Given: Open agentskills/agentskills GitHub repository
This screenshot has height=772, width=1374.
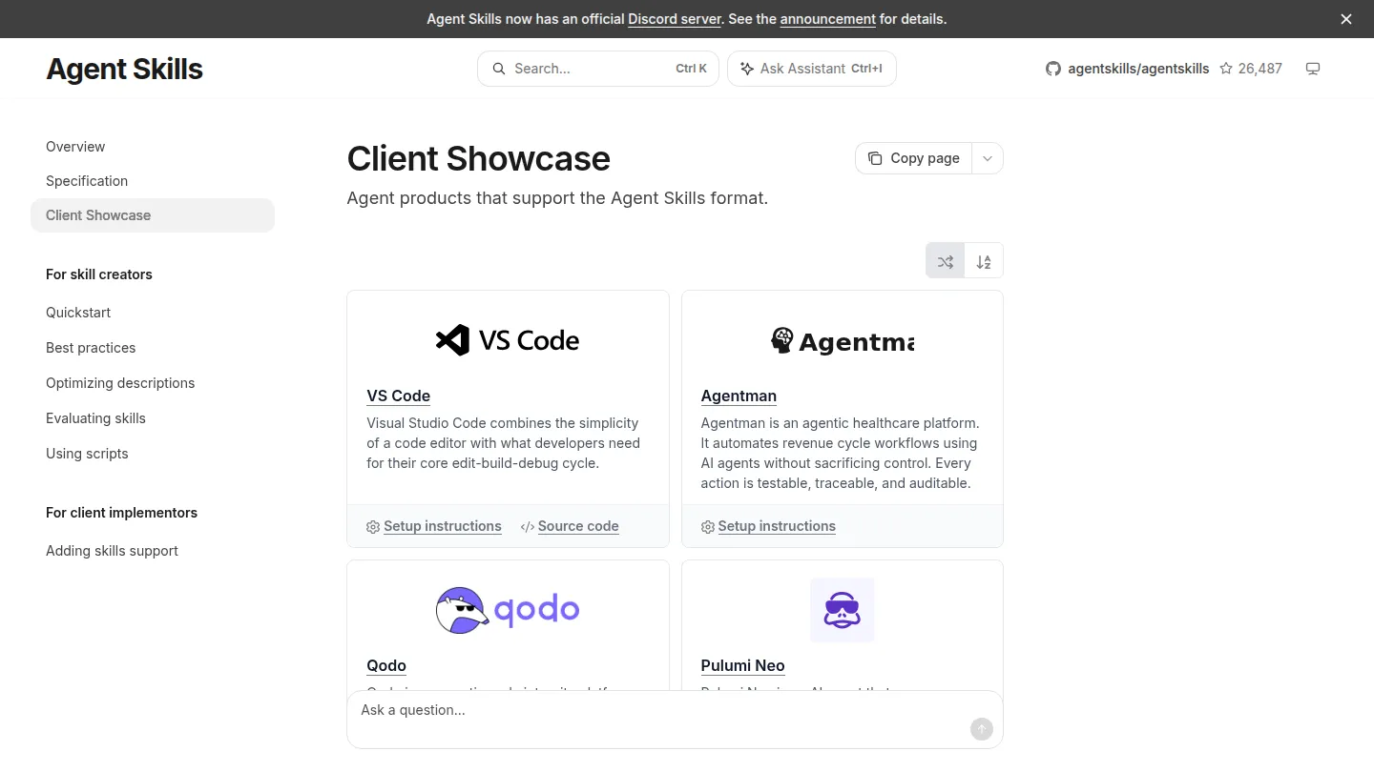Looking at the screenshot, I should pyautogui.click(x=1138, y=69).
